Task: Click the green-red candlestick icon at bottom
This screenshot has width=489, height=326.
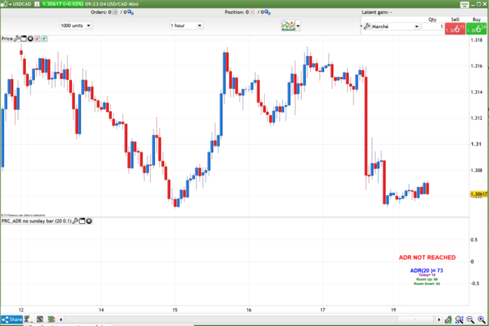Action: (51, 320)
